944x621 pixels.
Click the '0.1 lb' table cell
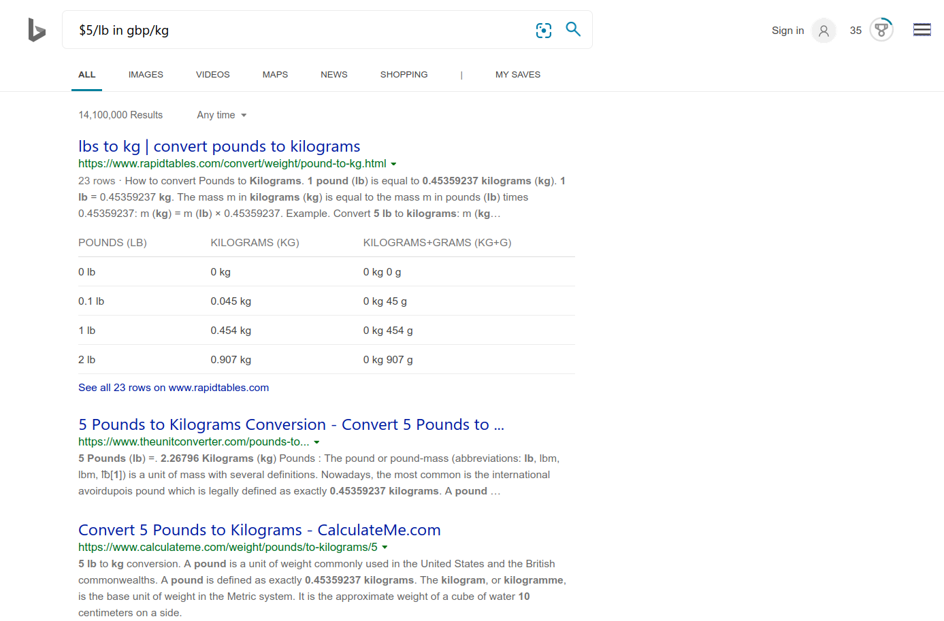pos(91,301)
